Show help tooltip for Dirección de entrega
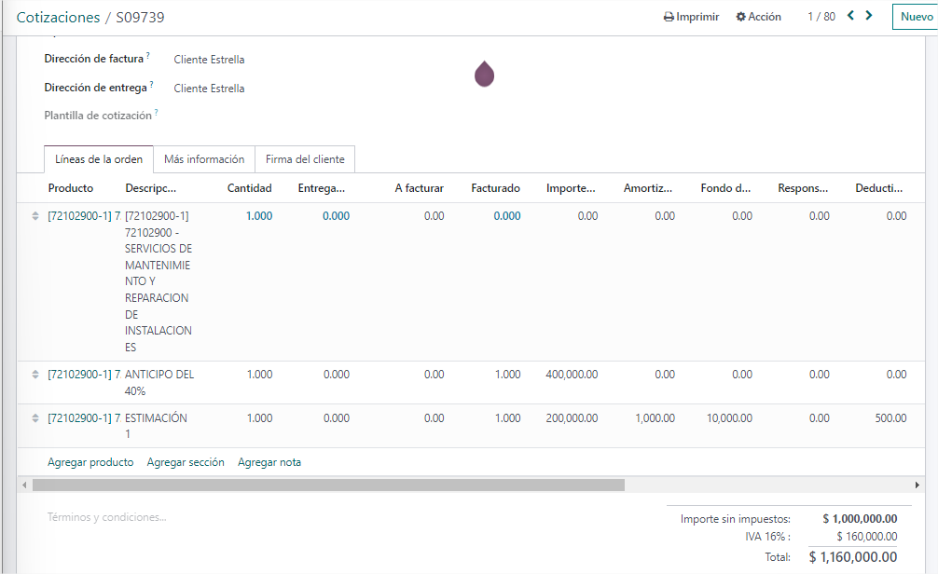Image resolution: width=938 pixels, height=574 pixels. [151, 84]
